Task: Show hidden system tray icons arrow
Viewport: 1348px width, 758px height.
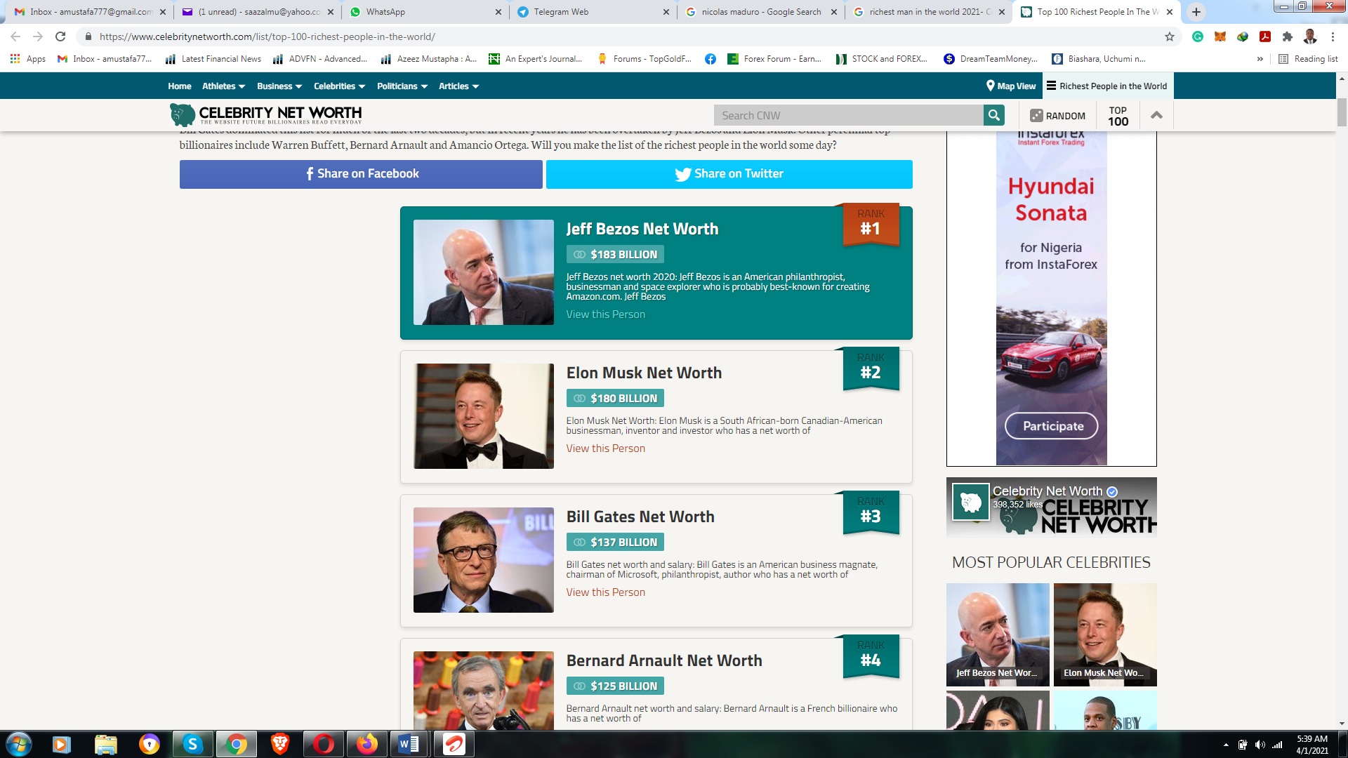Action: pyautogui.click(x=1226, y=745)
